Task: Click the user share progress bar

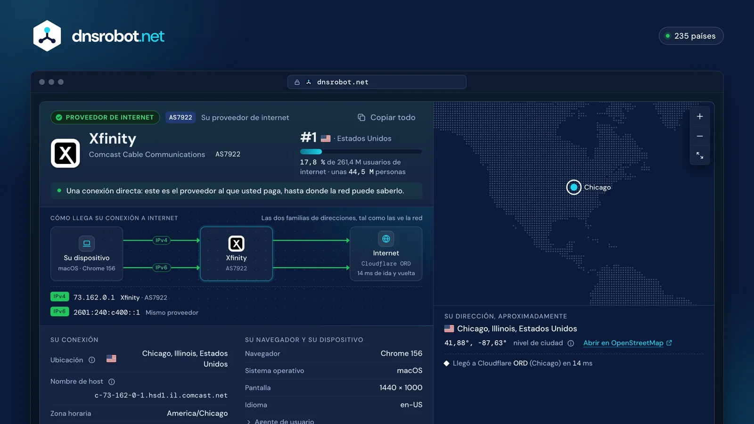Action: pos(361,152)
